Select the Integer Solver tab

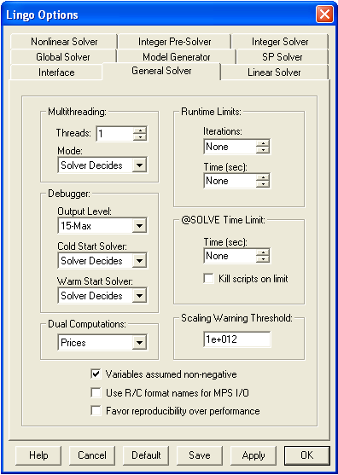pos(280,42)
